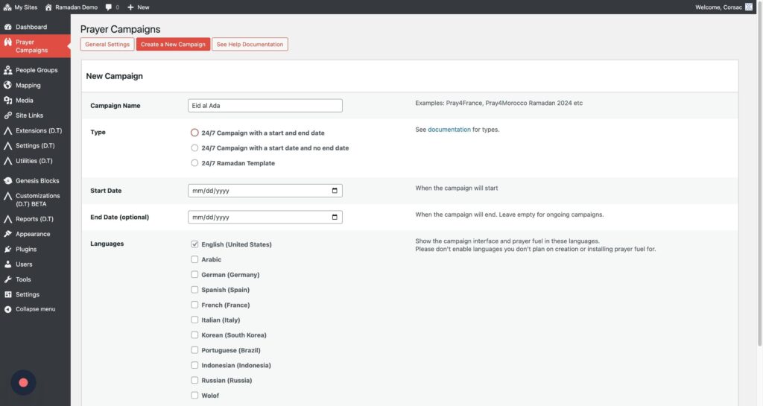The width and height of the screenshot is (763, 406).
Task: Switch to the General Settings tab
Action: coord(107,45)
